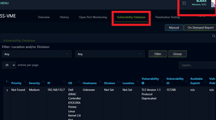Open the first 'Any' location filter dropdown

pos(36,54)
